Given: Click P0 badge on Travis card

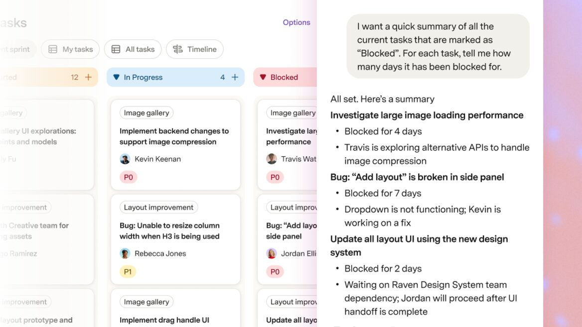Looking at the screenshot, I should pyautogui.click(x=275, y=177).
